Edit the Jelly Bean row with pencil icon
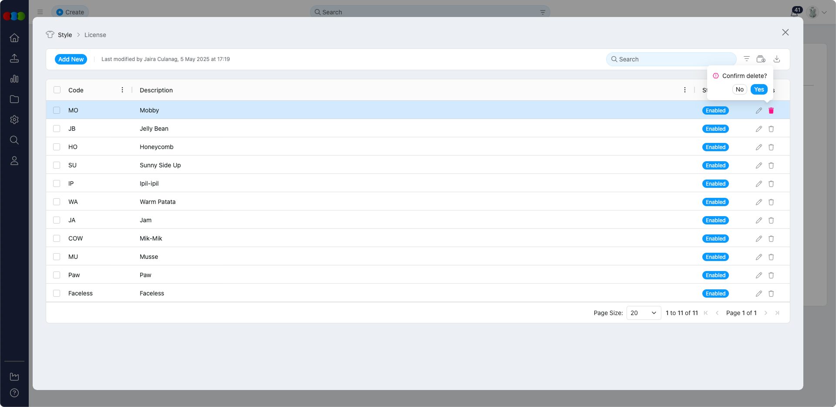The image size is (836, 407). pos(759,129)
